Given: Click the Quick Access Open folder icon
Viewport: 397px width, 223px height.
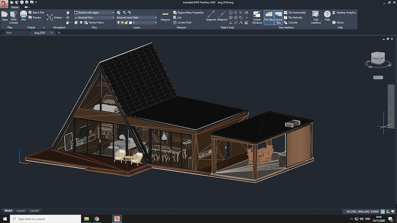Looking at the screenshot, I should pos(12,2).
